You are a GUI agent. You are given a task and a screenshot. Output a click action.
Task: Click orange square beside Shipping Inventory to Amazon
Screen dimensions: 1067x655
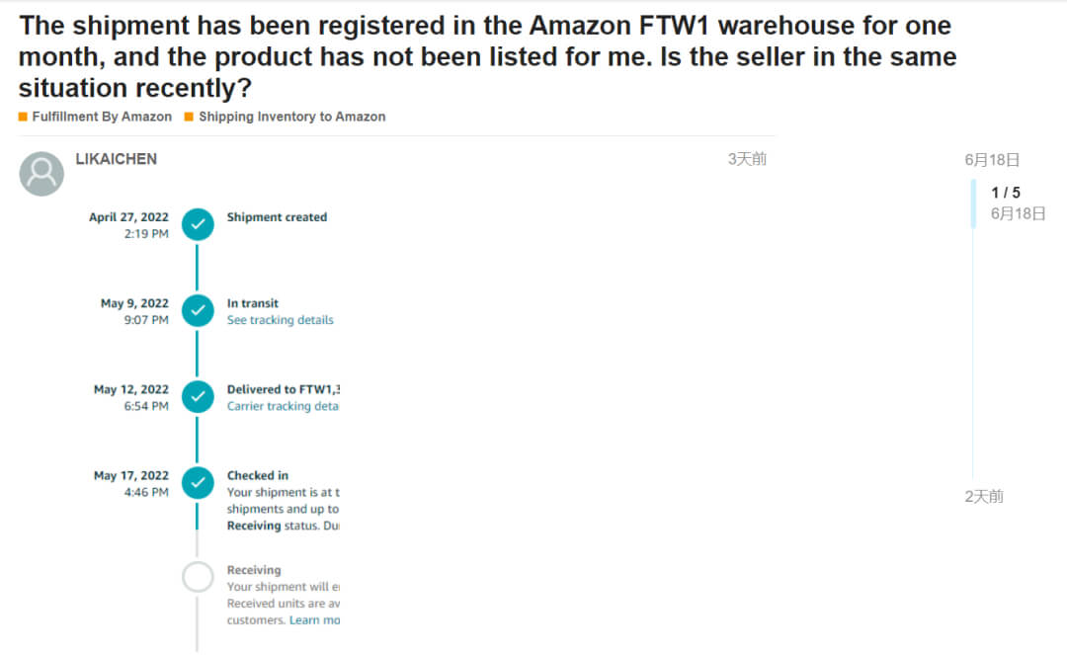(x=189, y=117)
